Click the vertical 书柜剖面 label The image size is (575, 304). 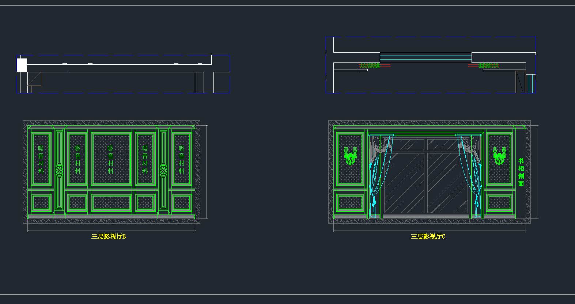[x=521, y=172]
